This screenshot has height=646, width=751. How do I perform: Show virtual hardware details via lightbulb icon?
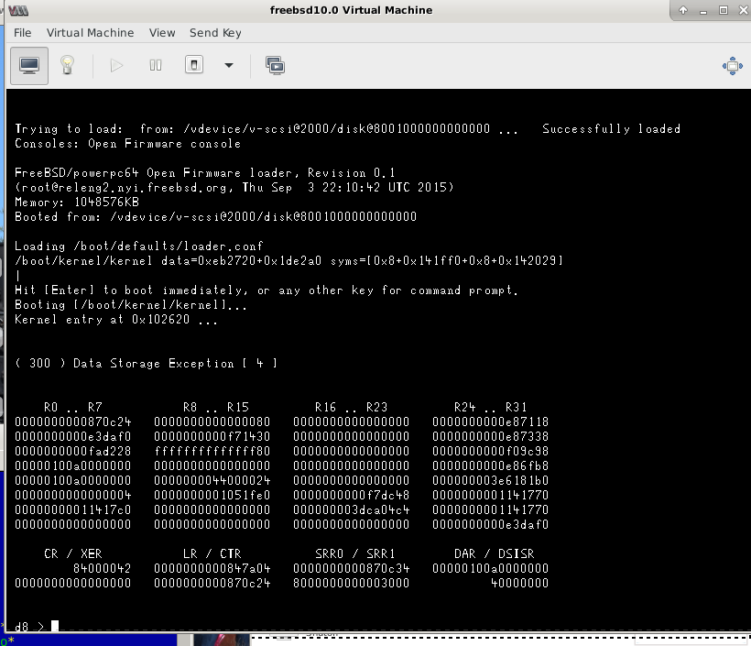[x=67, y=65]
